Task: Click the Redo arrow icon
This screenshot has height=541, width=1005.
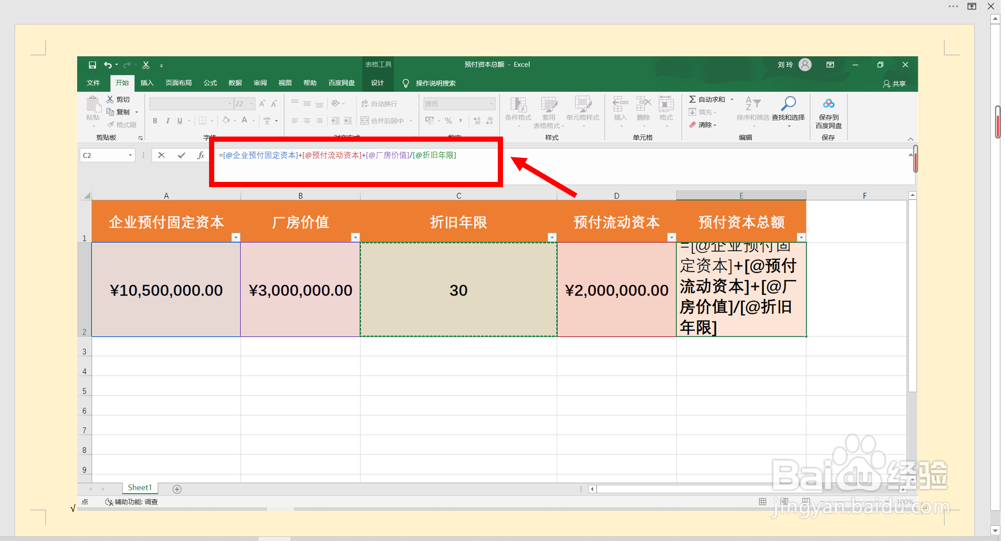Action: (x=127, y=65)
